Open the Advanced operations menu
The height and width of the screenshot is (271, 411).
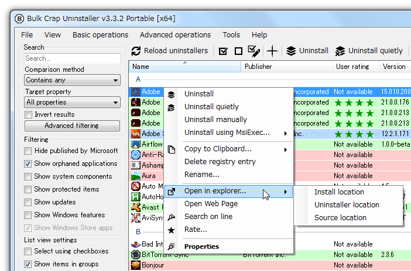[176, 35]
